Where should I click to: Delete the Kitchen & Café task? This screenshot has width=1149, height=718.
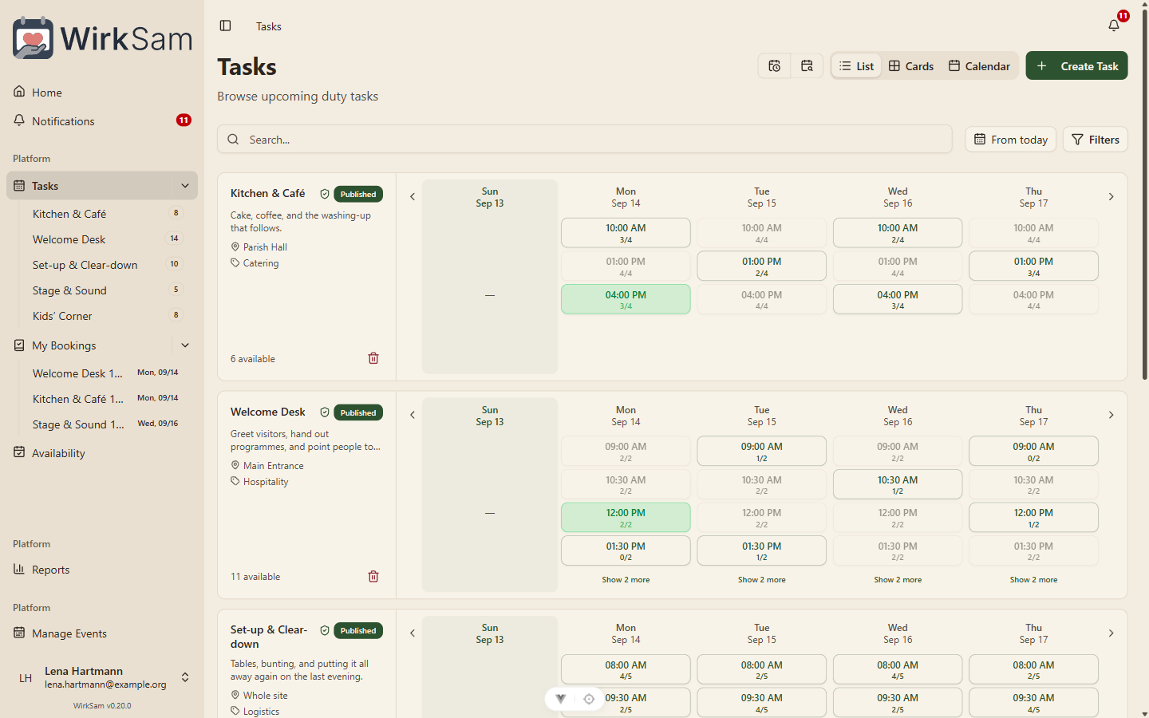[373, 358]
